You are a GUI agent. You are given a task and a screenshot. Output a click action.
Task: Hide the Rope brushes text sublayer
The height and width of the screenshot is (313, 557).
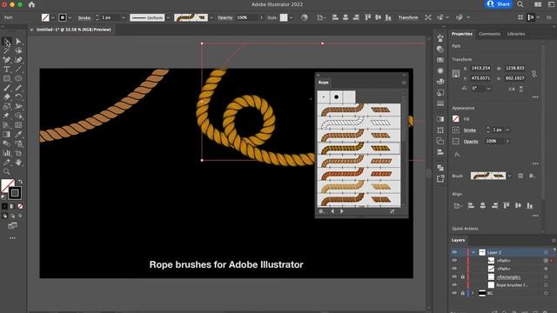[454, 285]
